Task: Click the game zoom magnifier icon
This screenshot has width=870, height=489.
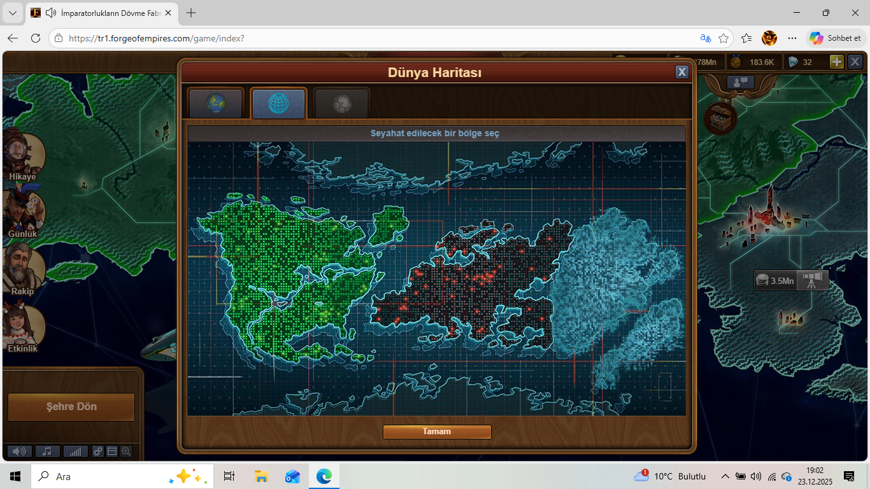Action: [x=126, y=451]
